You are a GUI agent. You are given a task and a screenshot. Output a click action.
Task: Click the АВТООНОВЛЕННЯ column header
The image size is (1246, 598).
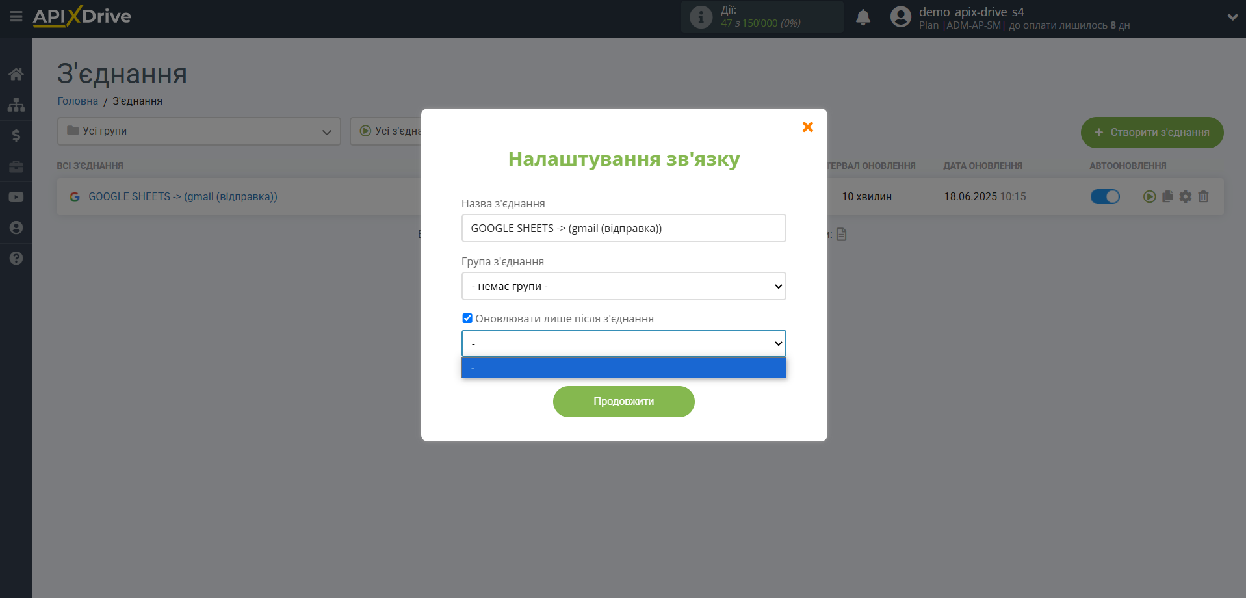click(1128, 166)
